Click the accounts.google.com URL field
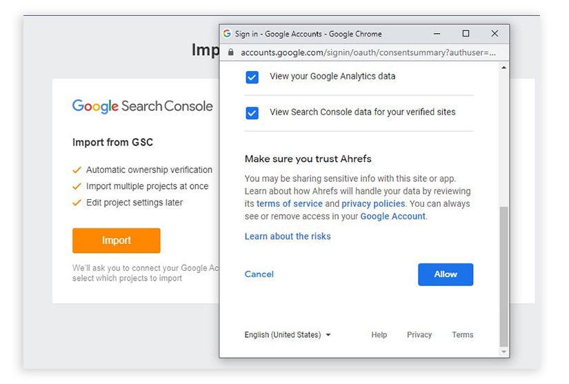The width and height of the screenshot is (569, 384). pyautogui.click(x=366, y=52)
